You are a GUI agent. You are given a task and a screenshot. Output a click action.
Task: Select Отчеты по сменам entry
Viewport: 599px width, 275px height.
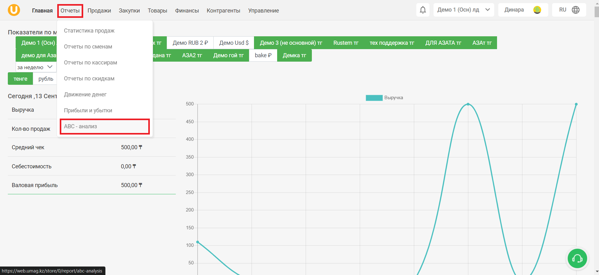[105, 47]
